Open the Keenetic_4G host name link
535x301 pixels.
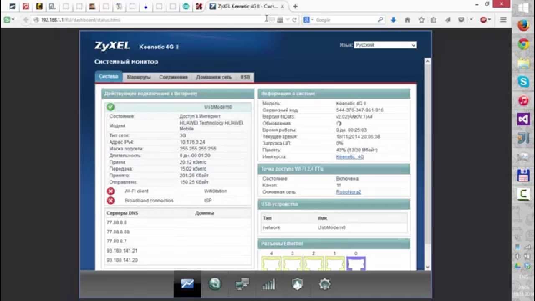tap(350, 157)
